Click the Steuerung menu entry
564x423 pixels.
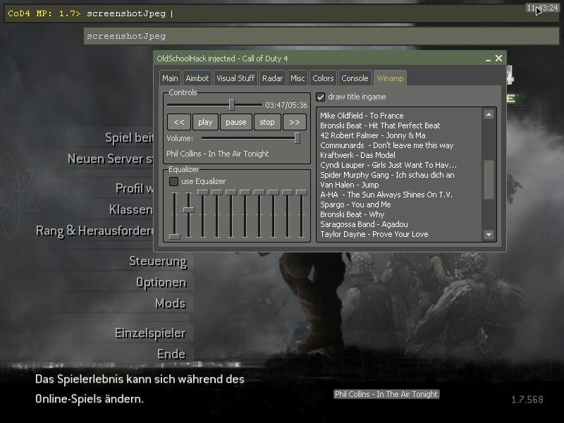[158, 261]
